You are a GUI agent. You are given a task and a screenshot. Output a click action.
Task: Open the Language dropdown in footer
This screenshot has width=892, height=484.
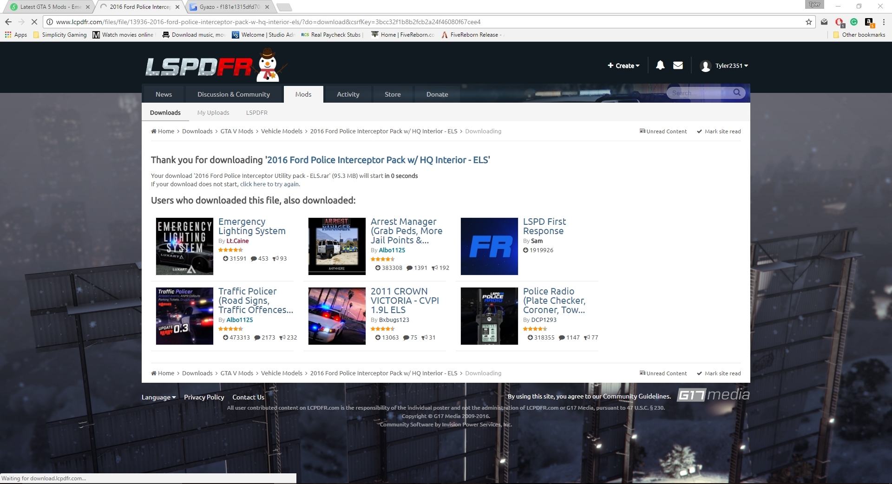click(x=159, y=397)
